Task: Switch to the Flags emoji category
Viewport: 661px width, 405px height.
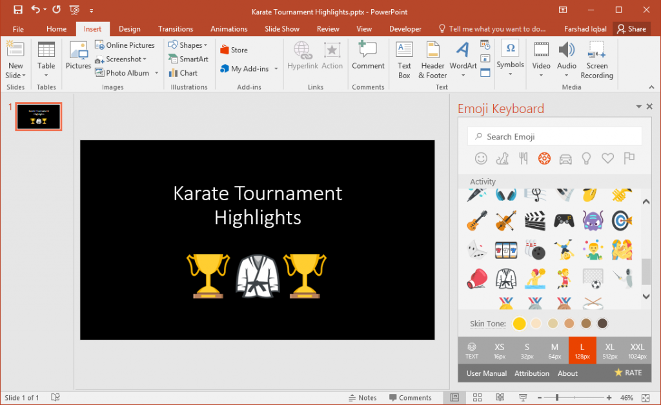Action: [x=629, y=158]
